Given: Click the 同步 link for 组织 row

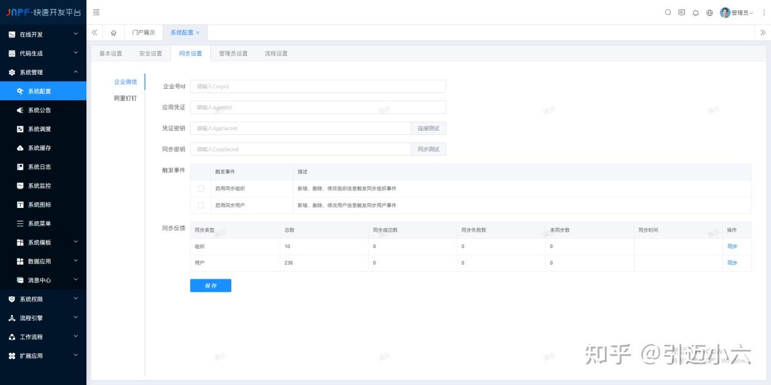Looking at the screenshot, I should click(x=734, y=246).
